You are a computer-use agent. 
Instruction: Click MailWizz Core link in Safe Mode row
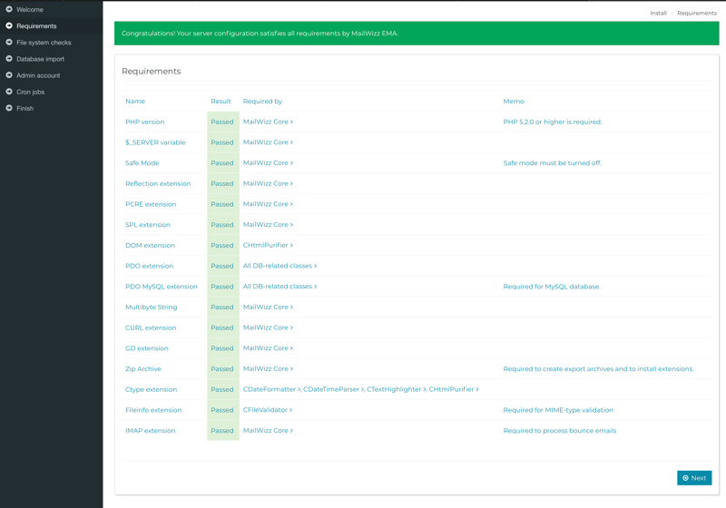click(268, 163)
